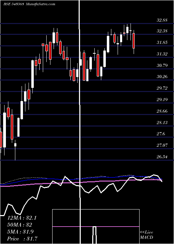Click the tall white candle rising through 30.26
This screenshot has width=174, height=244.
[x=32, y=74]
